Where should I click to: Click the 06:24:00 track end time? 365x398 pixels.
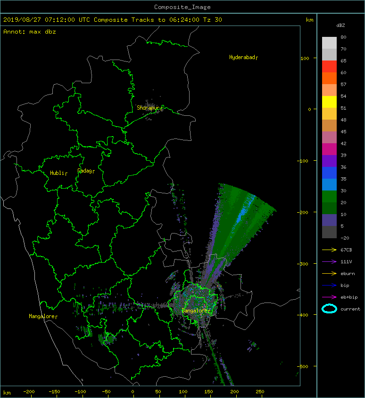[184, 20]
